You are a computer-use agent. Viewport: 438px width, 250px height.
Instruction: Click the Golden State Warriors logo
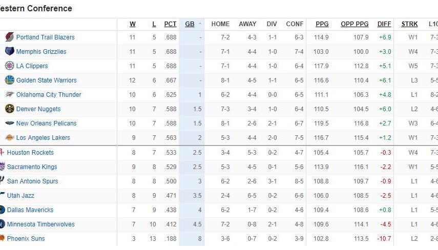10,80
